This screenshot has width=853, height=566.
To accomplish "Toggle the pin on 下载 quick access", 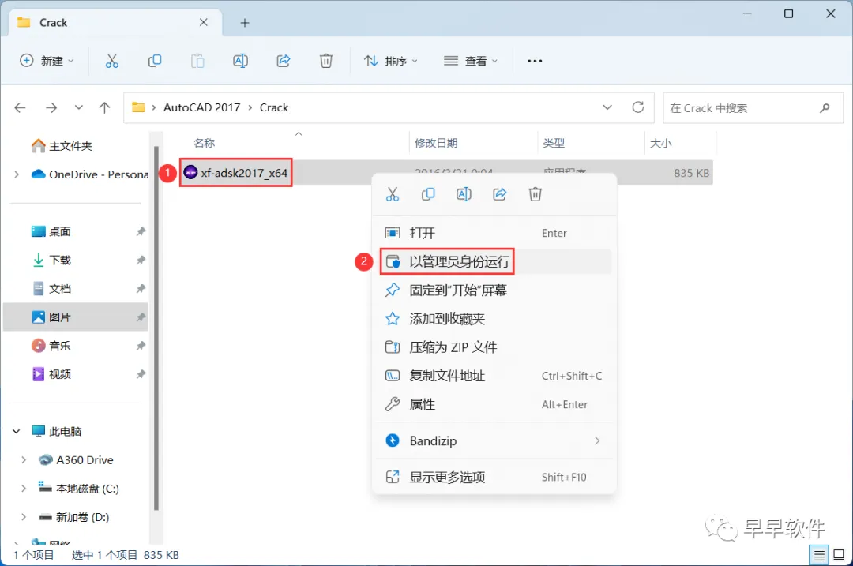I will [x=141, y=260].
